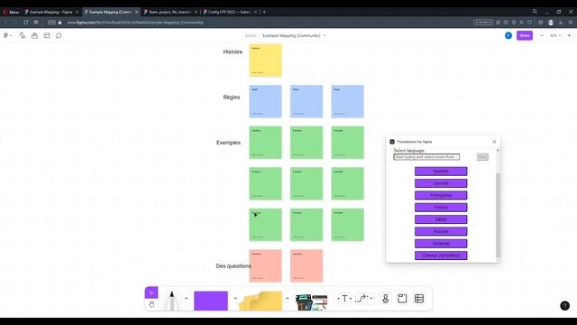Expand the connector options chevron
577x325 pixels.
pyautogui.click(x=371, y=299)
